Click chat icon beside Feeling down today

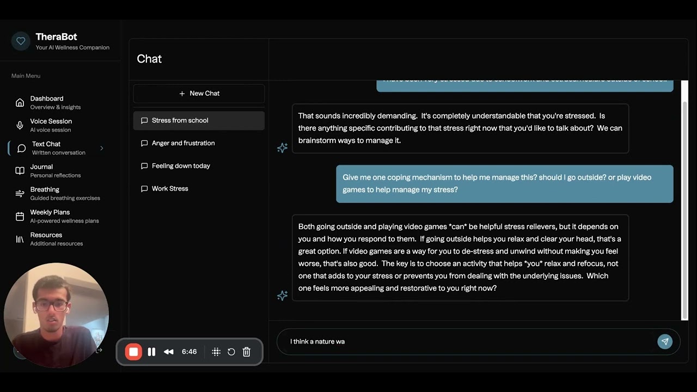(144, 166)
